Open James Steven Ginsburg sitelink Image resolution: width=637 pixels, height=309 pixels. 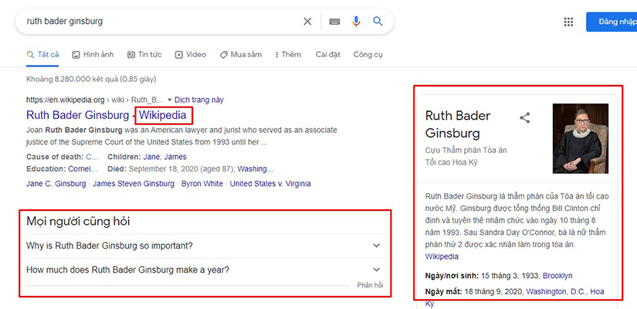pos(134,184)
